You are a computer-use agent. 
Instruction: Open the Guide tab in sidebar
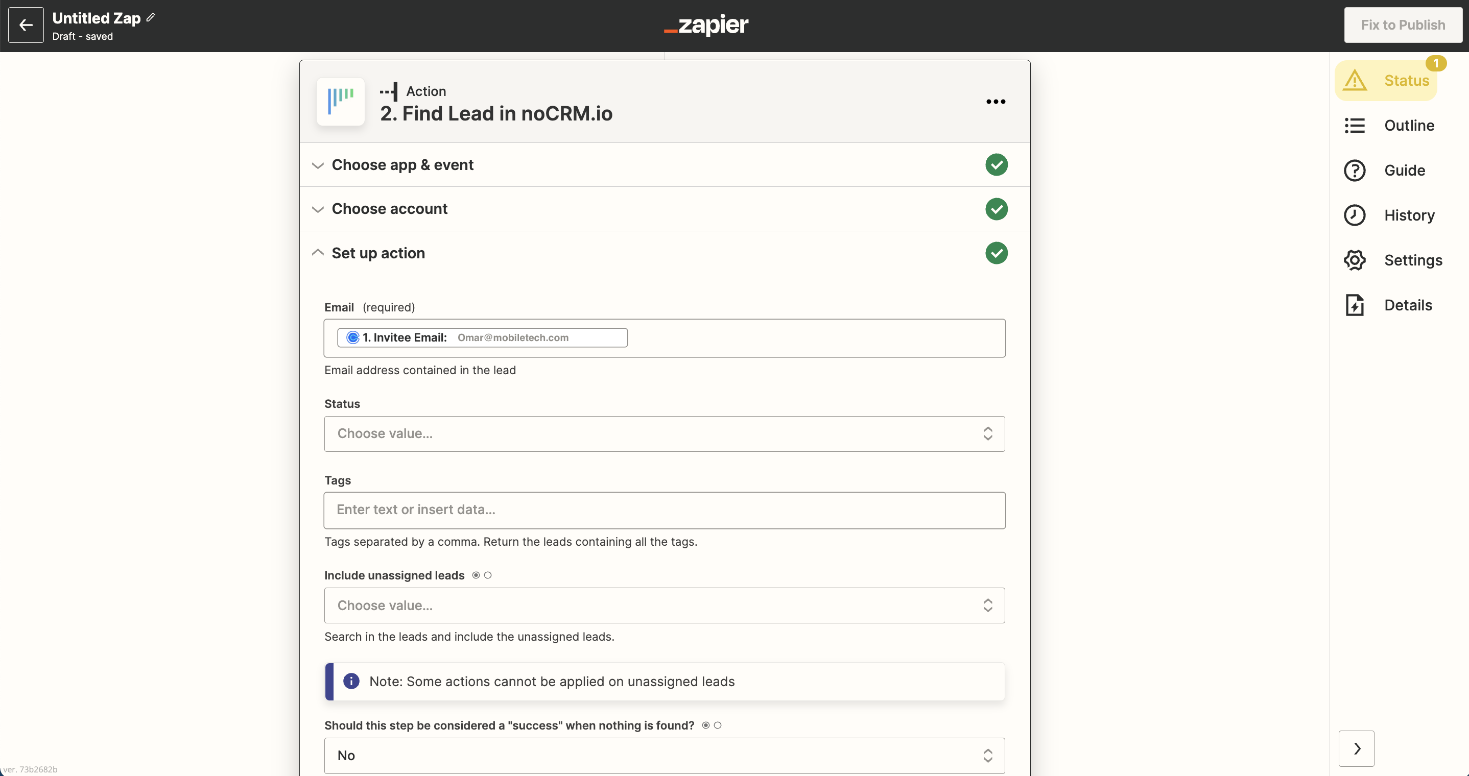pyautogui.click(x=1385, y=171)
